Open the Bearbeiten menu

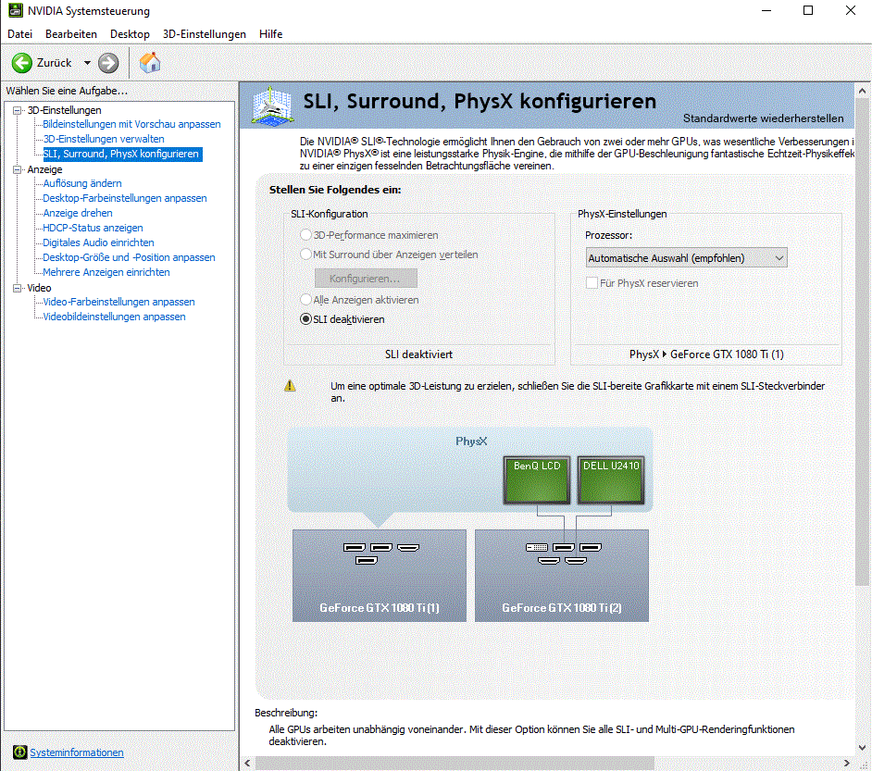(71, 34)
